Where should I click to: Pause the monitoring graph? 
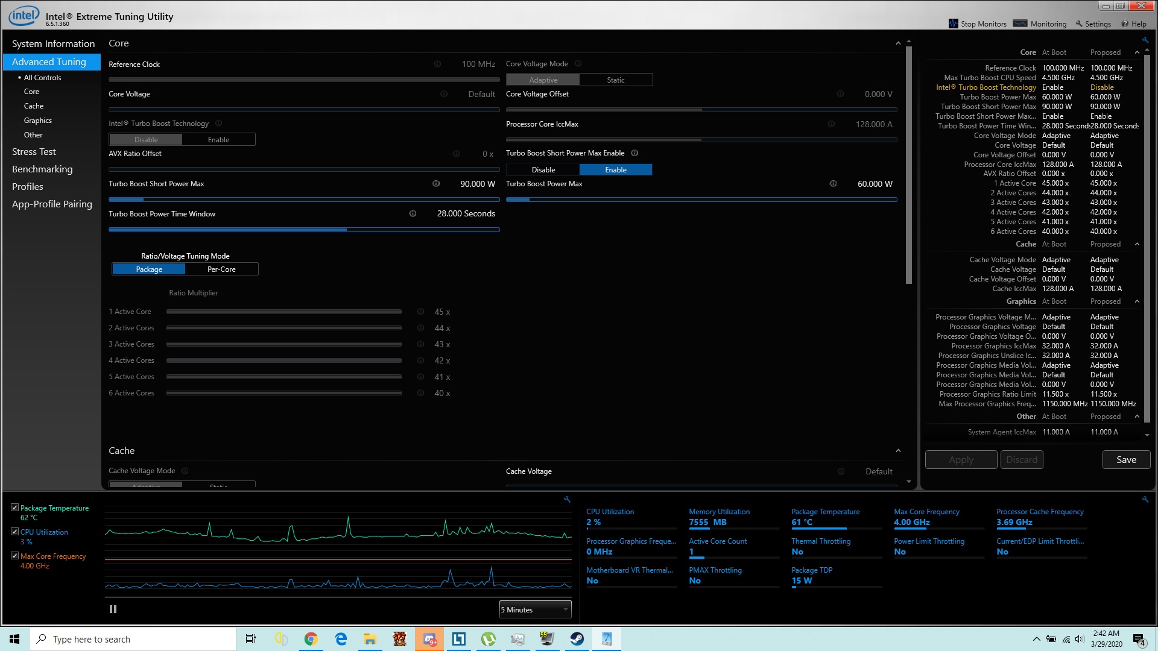click(113, 609)
